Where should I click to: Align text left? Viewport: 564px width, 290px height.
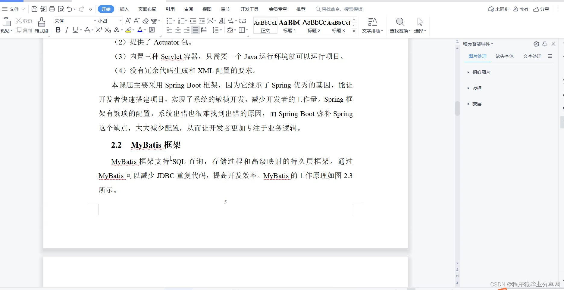click(169, 30)
